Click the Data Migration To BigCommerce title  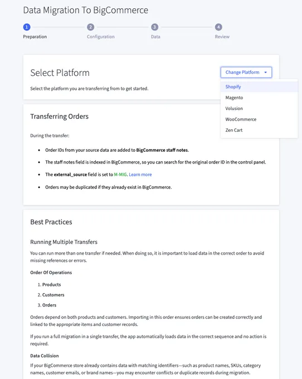coord(86,11)
